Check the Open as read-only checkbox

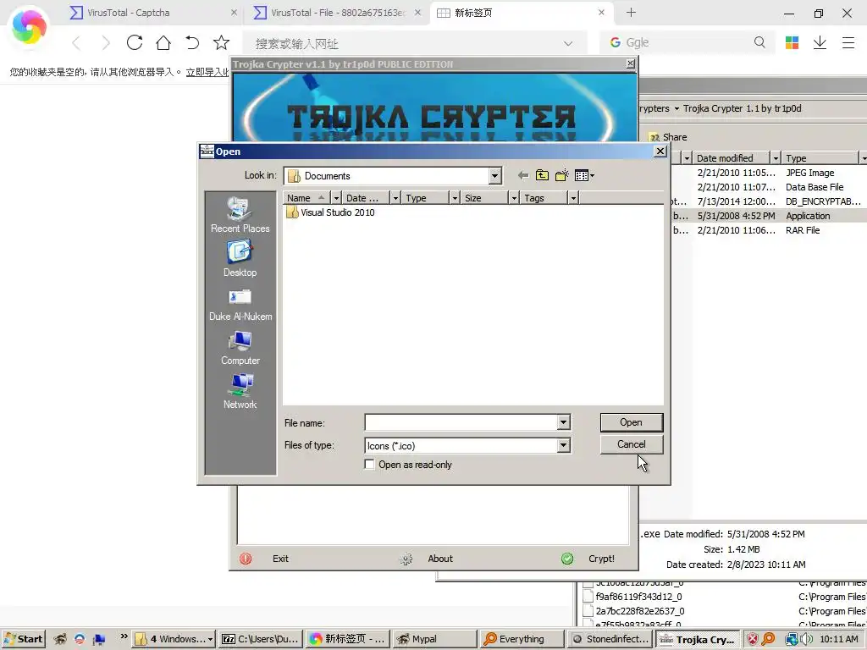pyautogui.click(x=369, y=465)
